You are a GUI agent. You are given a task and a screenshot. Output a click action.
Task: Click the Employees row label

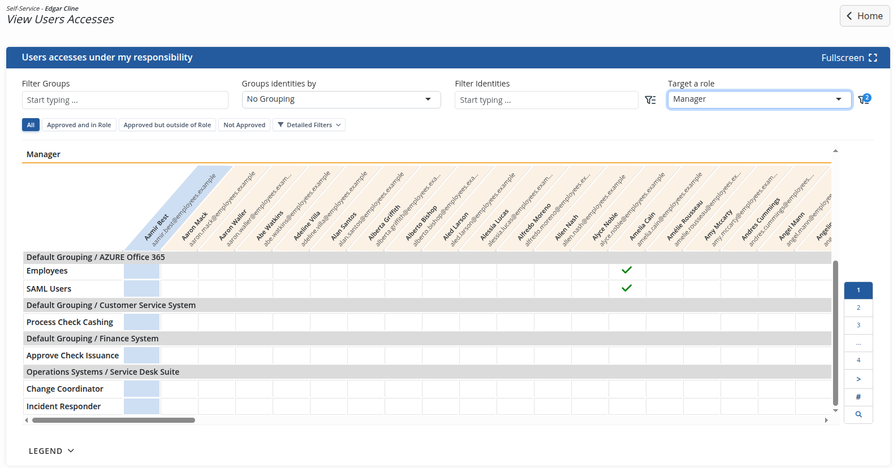[x=47, y=271]
